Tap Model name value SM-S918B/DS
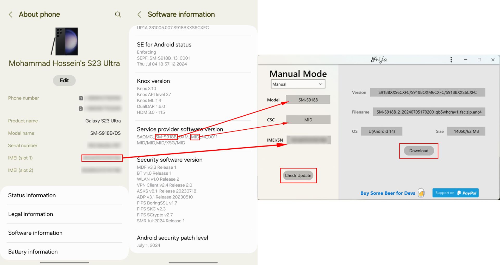The image size is (500, 265). 105,133
